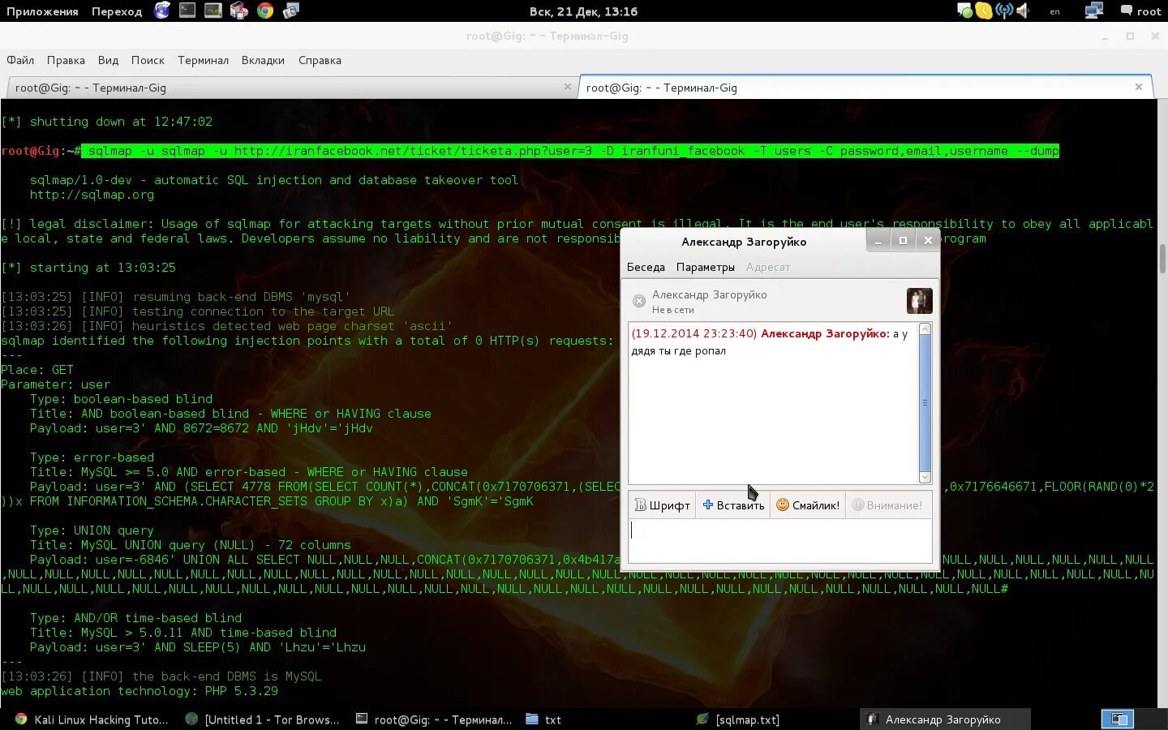Image resolution: width=1168 pixels, height=730 pixels.
Task: Click the chat window title Александр Загоруйко
Action: 744,242
